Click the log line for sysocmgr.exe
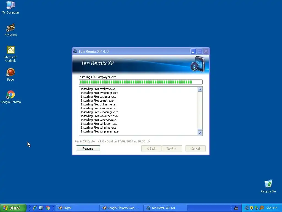The height and width of the screenshot is (212, 282). coord(99,93)
